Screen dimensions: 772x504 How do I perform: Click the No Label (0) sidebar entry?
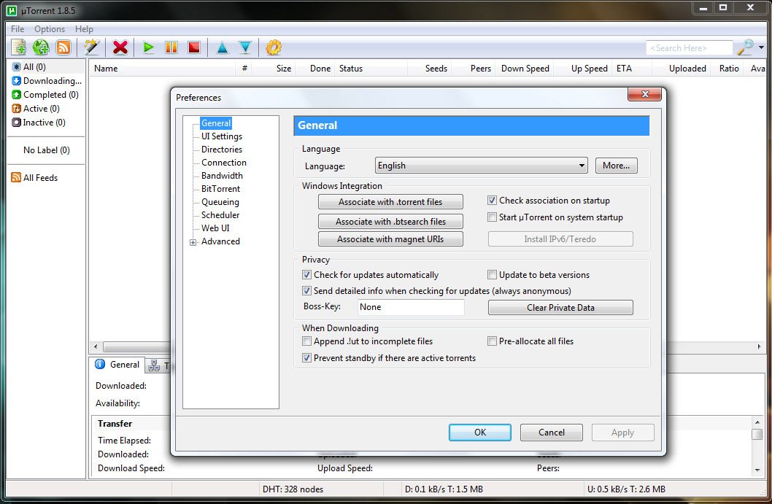point(46,150)
